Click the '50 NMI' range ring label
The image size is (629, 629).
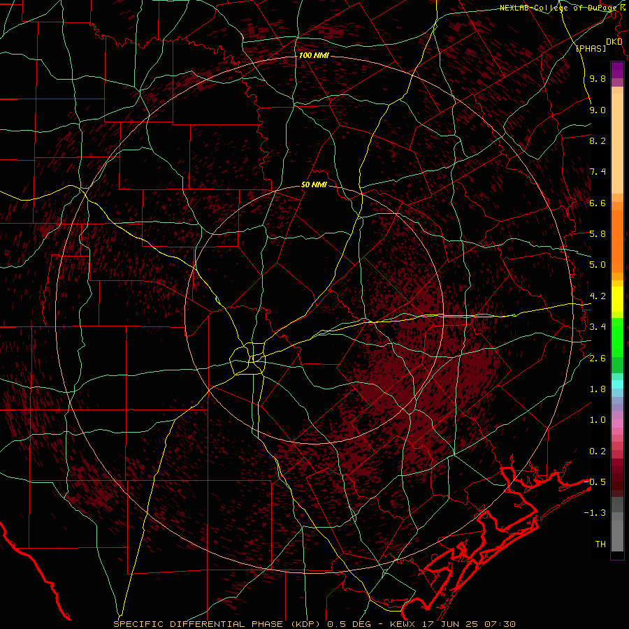(314, 185)
